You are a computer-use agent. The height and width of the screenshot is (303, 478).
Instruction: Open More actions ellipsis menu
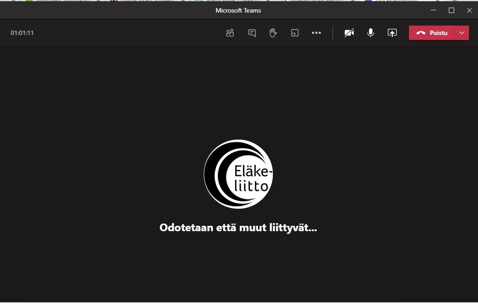tap(316, 33)
